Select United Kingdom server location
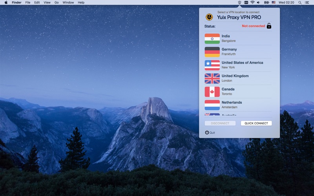Image resolution: width=314 pixels, height=196 pixels. (x=238, y=78)
